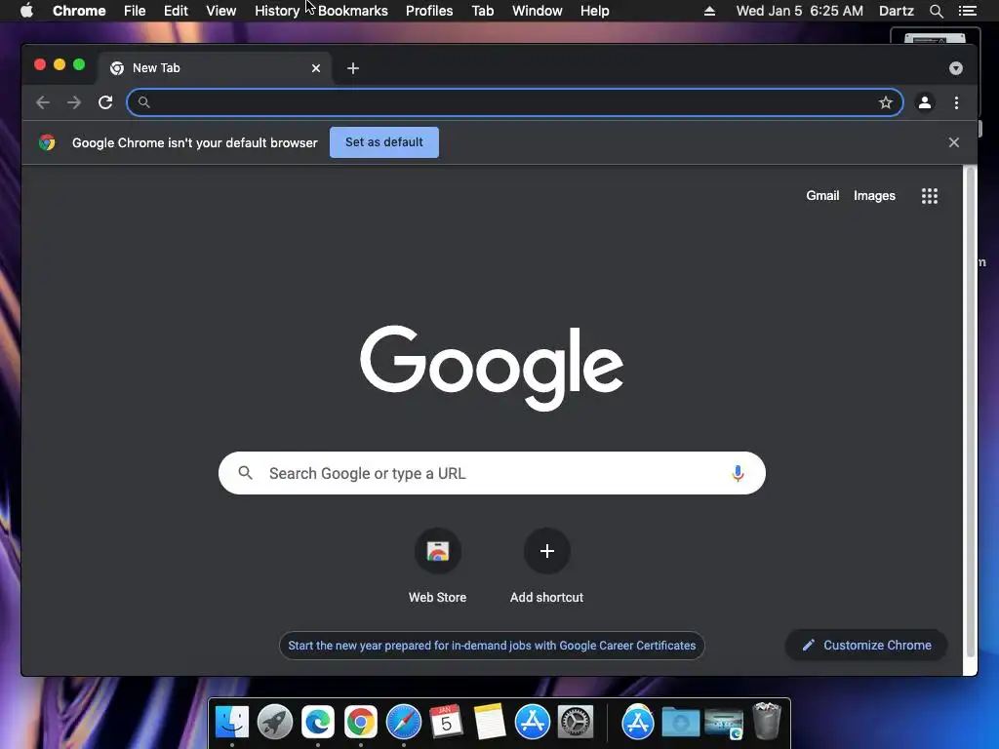Open Spotlight search in the menu bar
This screenshot has height=749, width=999.
(936, 11)
